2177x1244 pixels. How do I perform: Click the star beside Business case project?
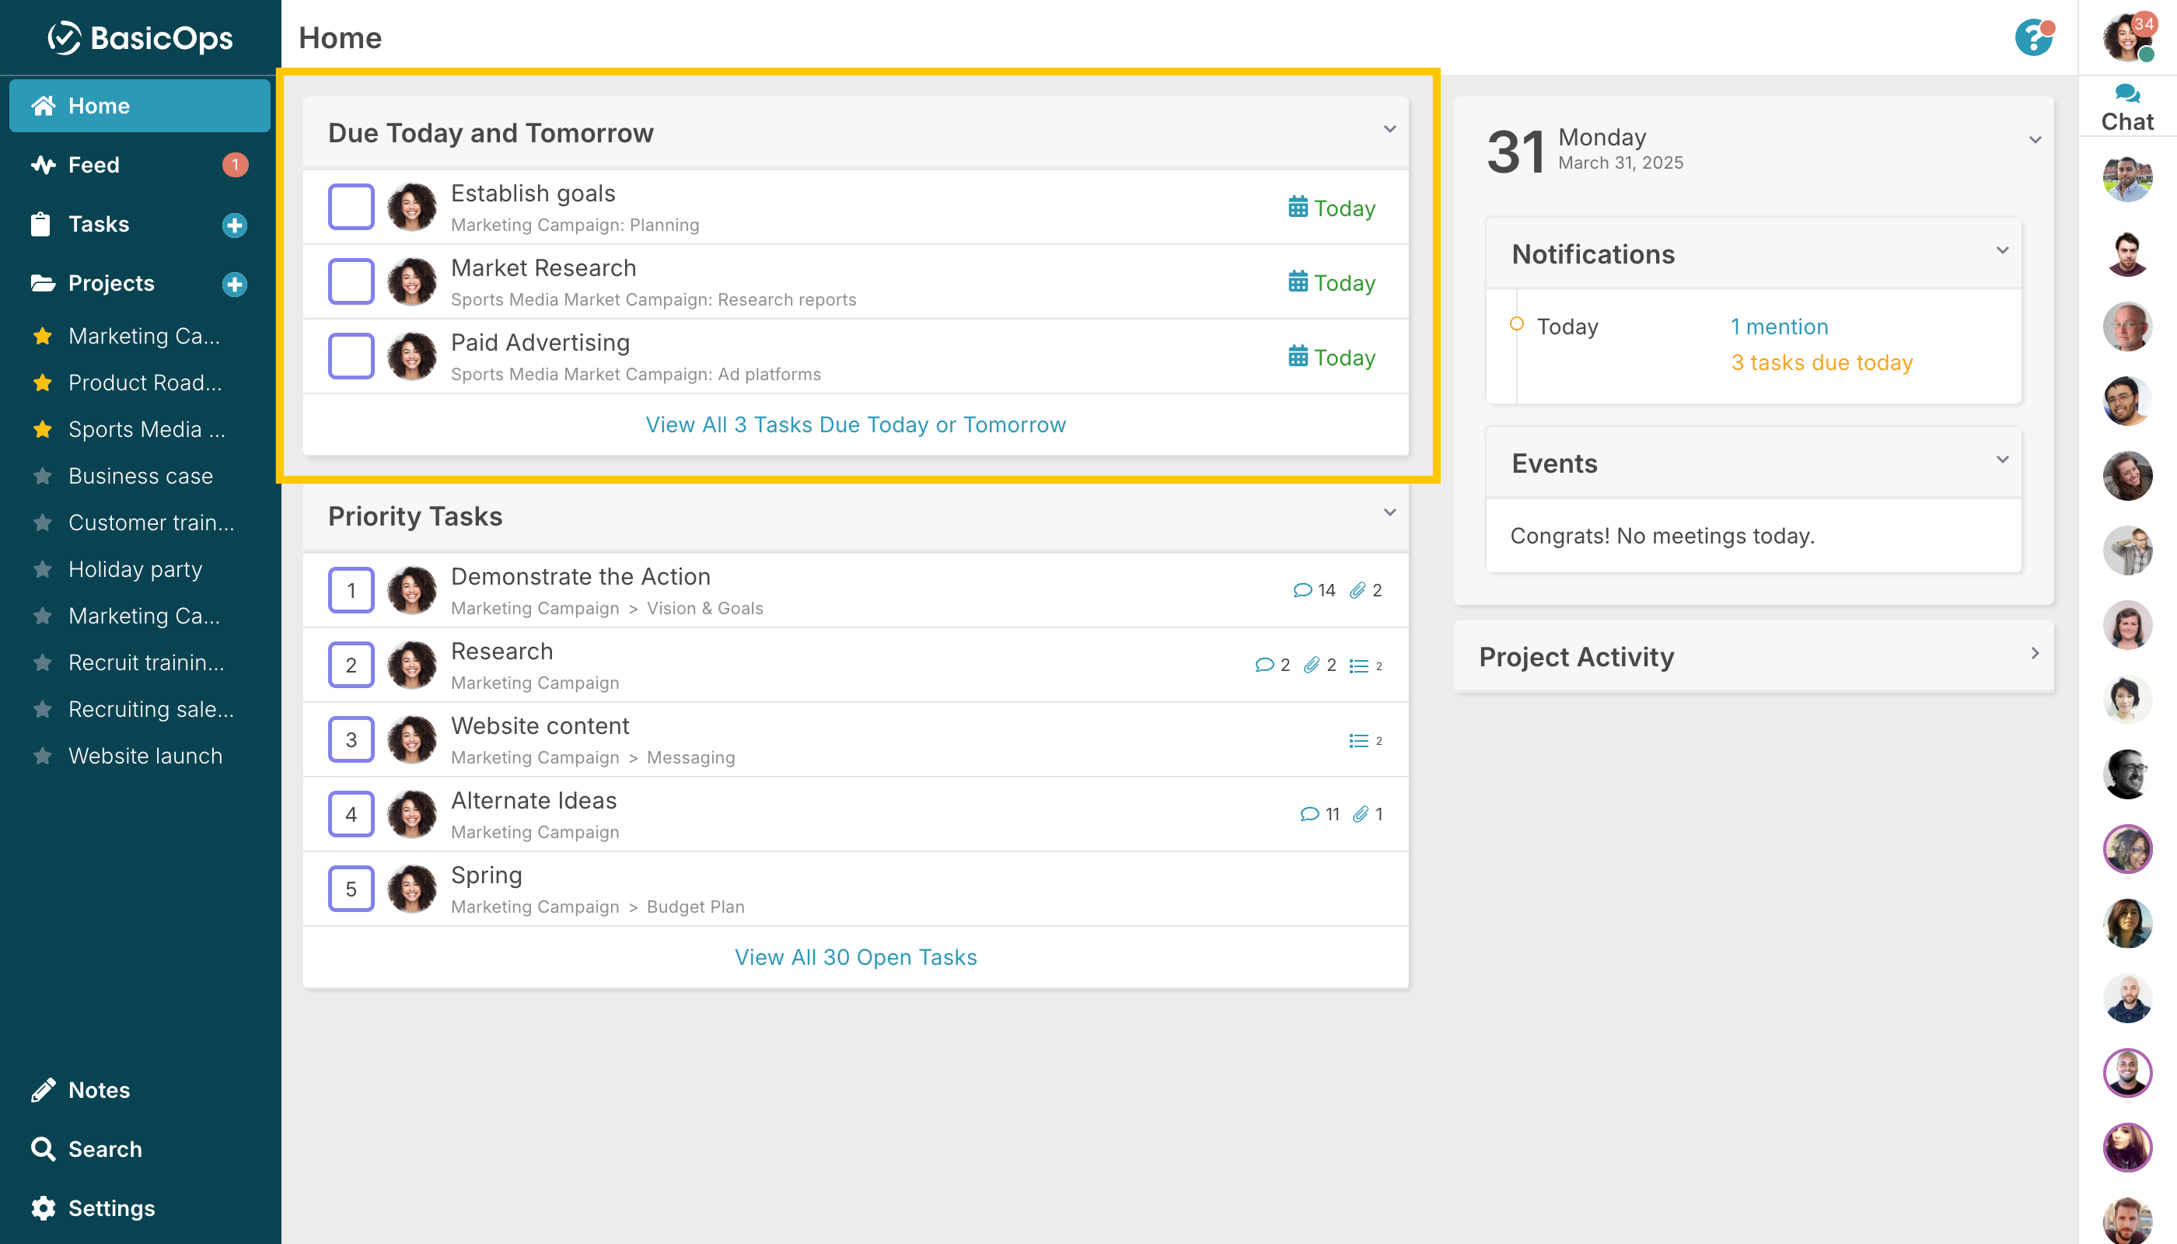point(43,476)
